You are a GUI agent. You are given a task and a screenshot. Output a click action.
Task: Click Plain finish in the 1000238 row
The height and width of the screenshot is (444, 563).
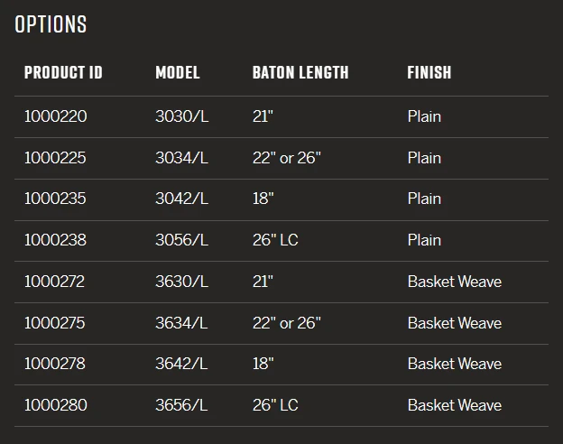(424, 240)
